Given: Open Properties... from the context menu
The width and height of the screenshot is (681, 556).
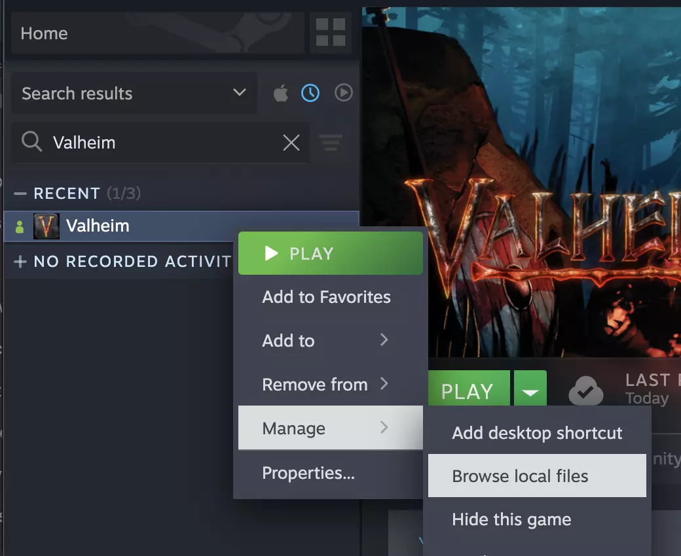Looking at the screenshot, I should click(x=331, y=473).
